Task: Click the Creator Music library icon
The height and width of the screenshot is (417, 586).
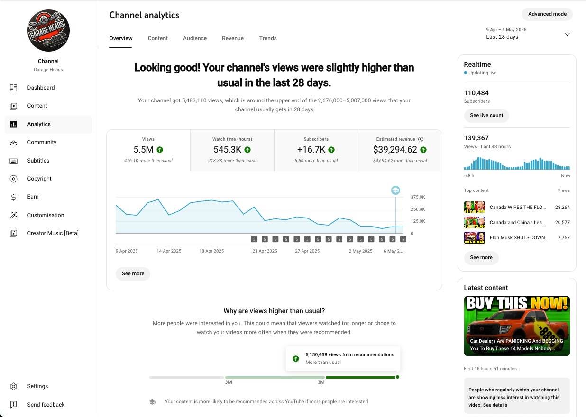Action: tap(13, 233)
